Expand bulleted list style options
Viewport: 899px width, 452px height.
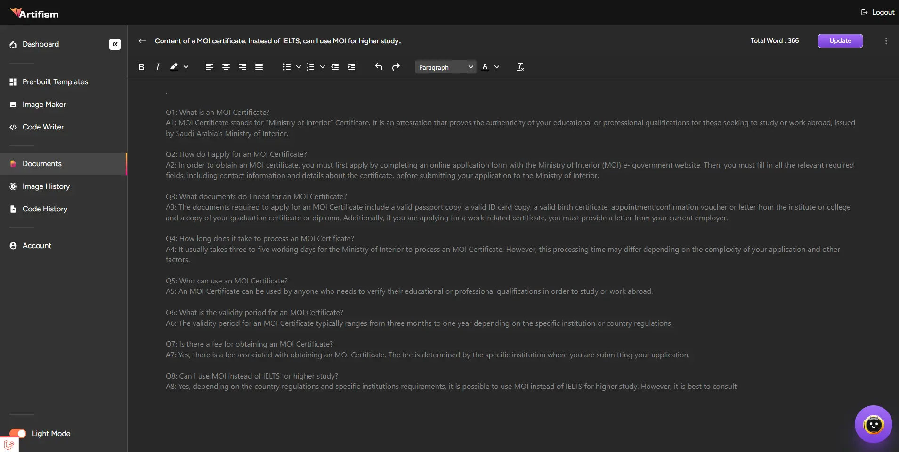click(299, 67)
